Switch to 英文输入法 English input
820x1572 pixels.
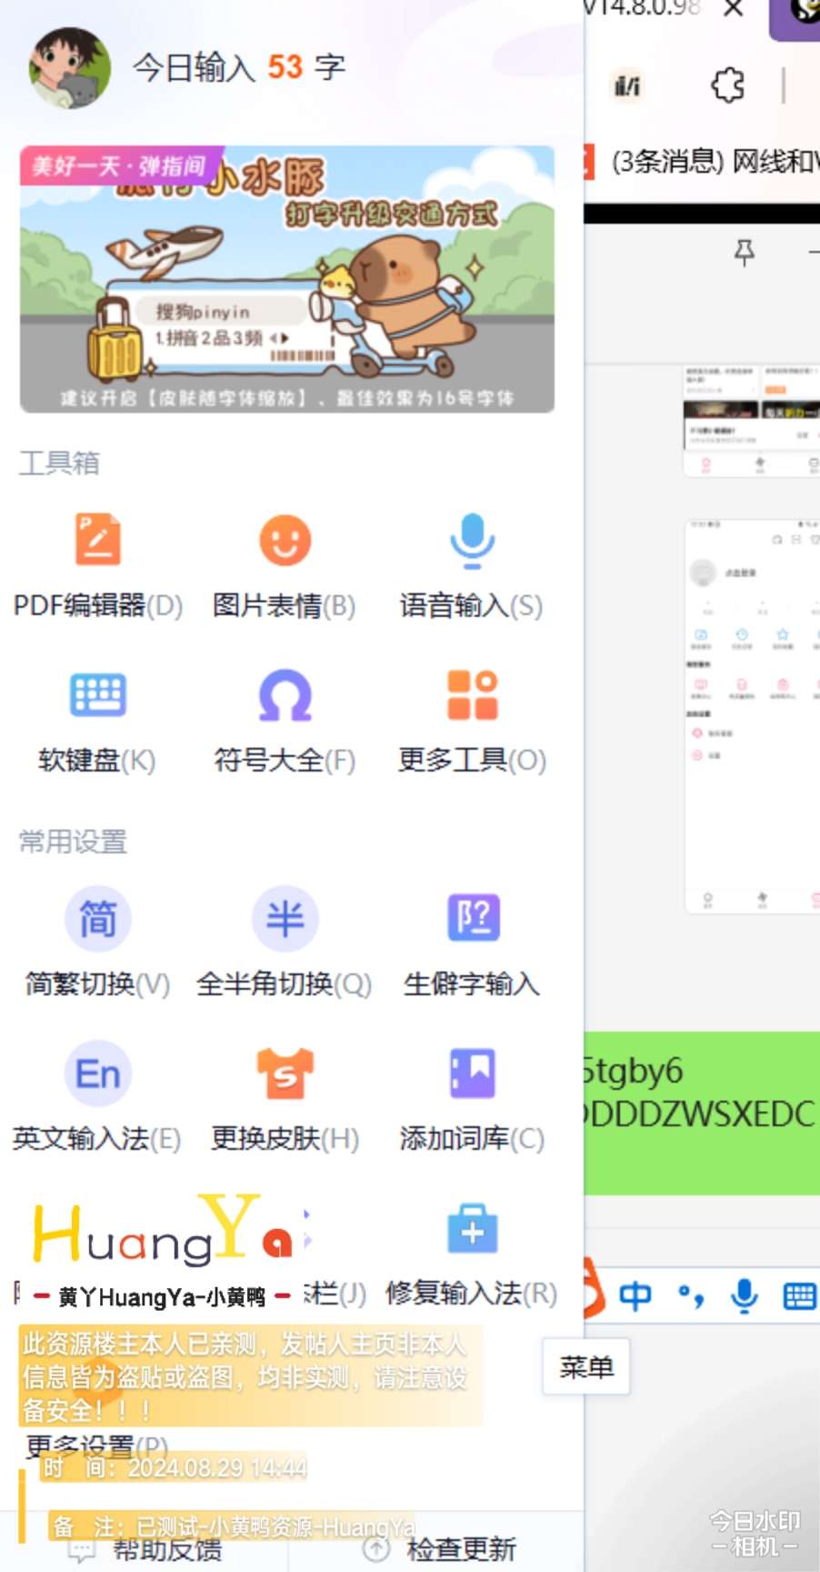point(97,1097)
